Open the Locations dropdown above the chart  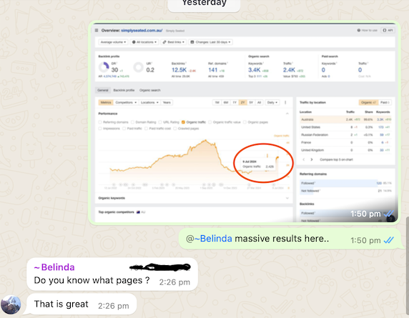coord(149,102)
